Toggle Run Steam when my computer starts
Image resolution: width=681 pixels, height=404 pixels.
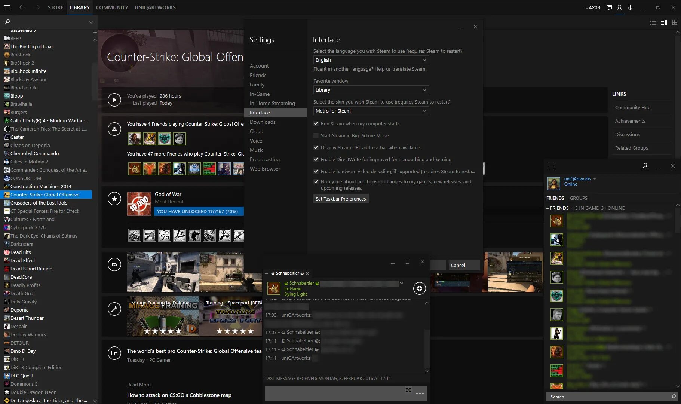click(x=316, y=123)
